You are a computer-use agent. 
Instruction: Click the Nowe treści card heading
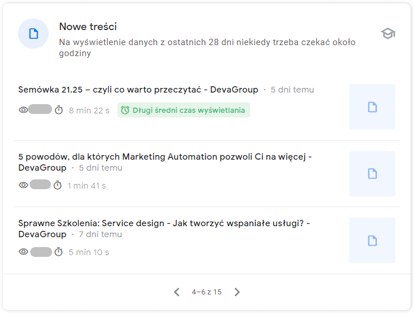click(x=88, y=27)
